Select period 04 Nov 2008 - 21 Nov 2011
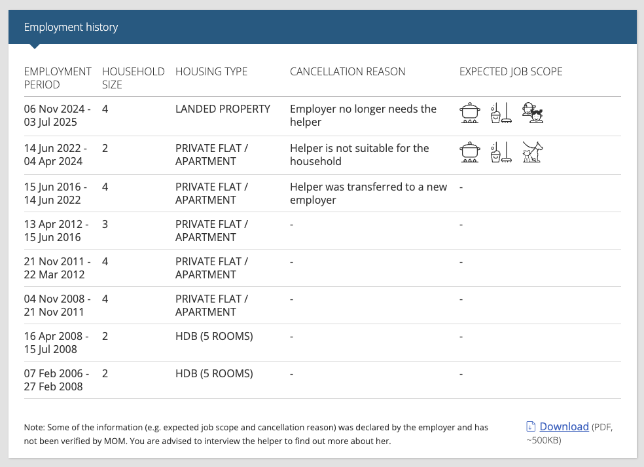 (57, 305)
